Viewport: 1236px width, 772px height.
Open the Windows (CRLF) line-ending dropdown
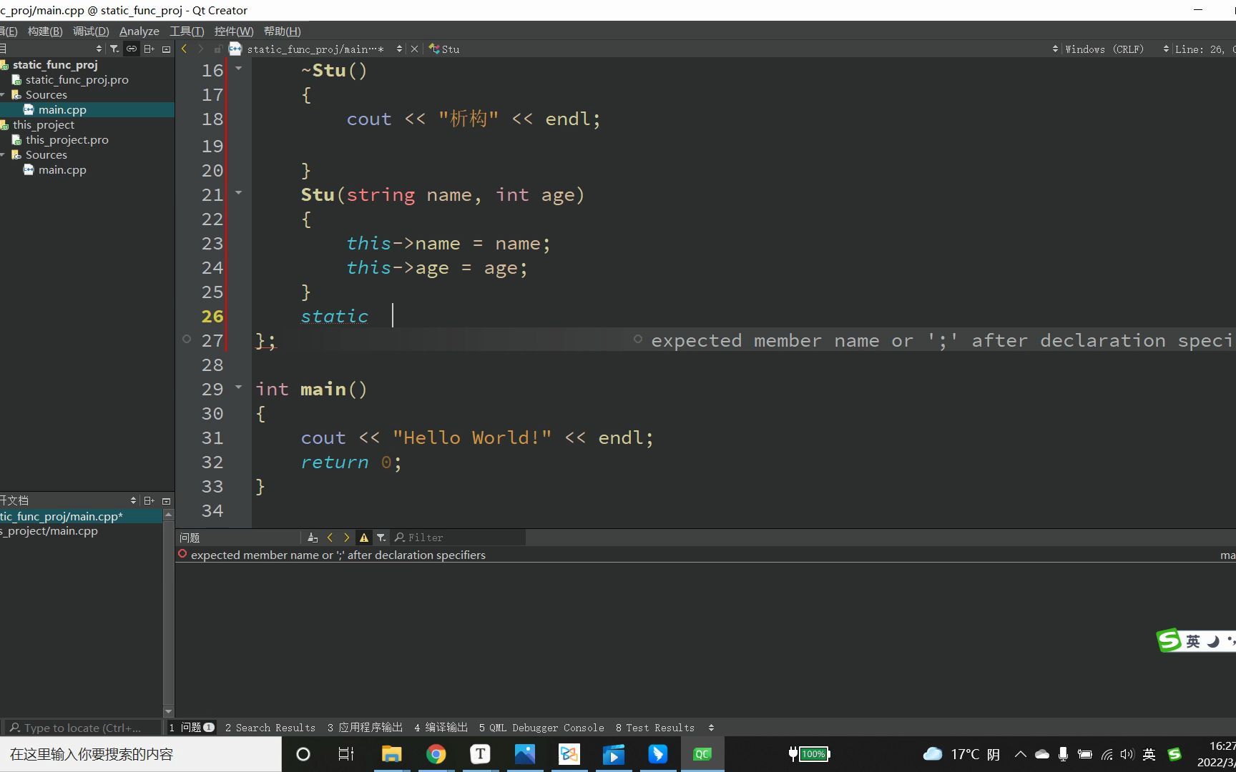(1104, 49)
